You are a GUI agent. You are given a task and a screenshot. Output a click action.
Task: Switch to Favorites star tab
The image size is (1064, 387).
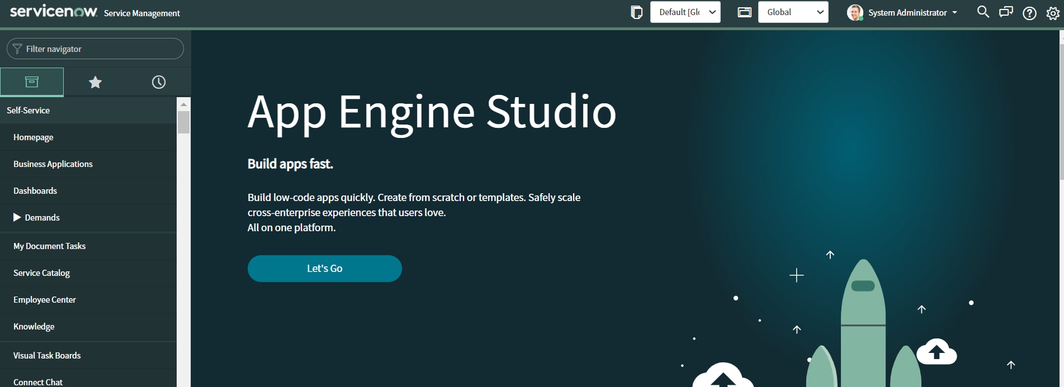tap(95, 82)
